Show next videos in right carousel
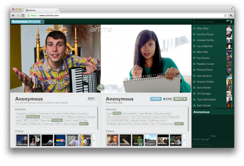The height and width of the screenshot is (166, 244). (184, 140)
